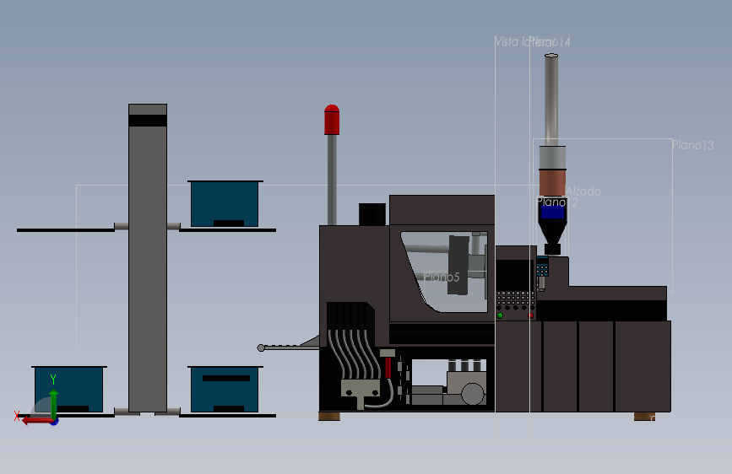The width and height of the screenshot is (732, 474).
Task: Select the lower-right blue storage bin
Action: 225,390
